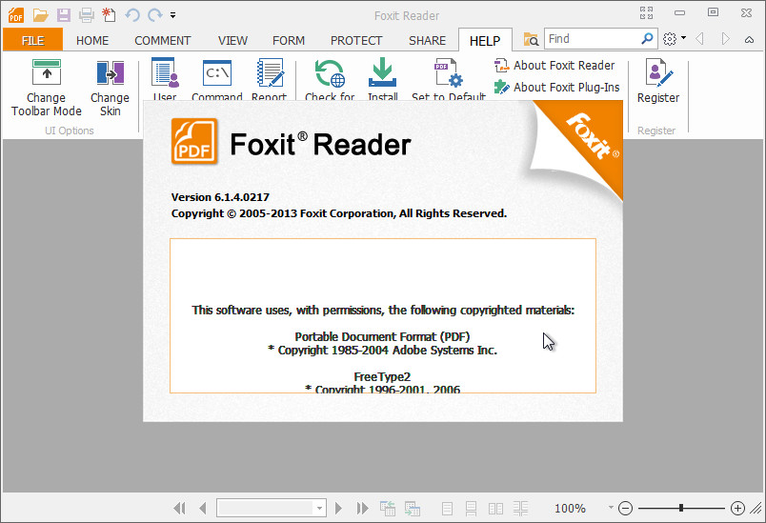
Task: Open a file with the folder icon
Action: pyautogui.click(x=41, y=15)
